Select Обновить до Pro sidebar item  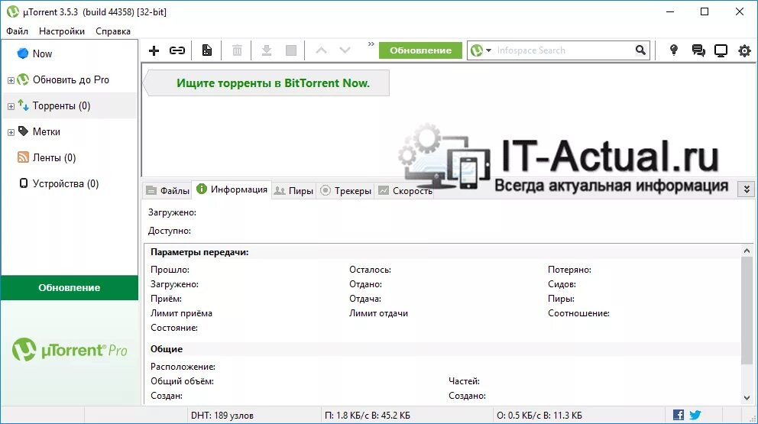(x=70, y=79)
